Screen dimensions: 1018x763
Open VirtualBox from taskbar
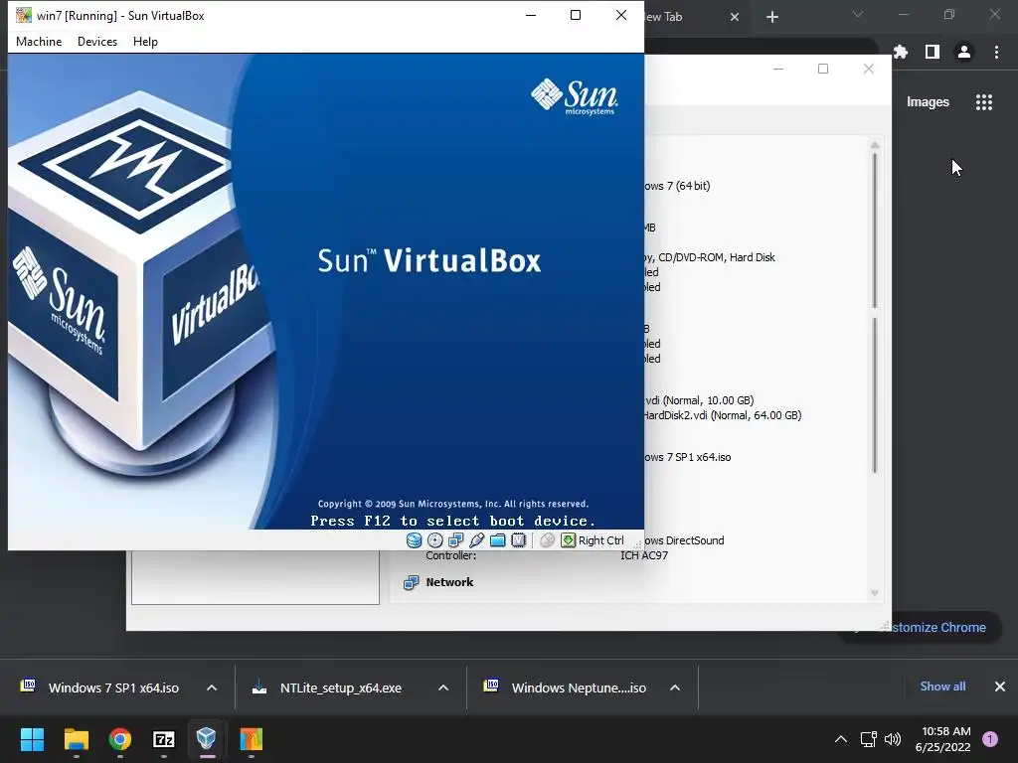coord(207,739)
